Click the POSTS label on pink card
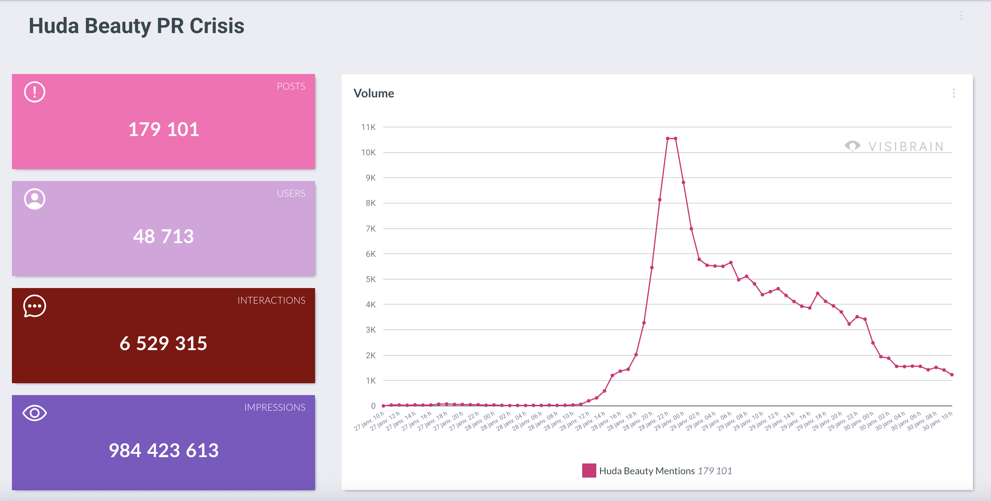 click(291, 86)
